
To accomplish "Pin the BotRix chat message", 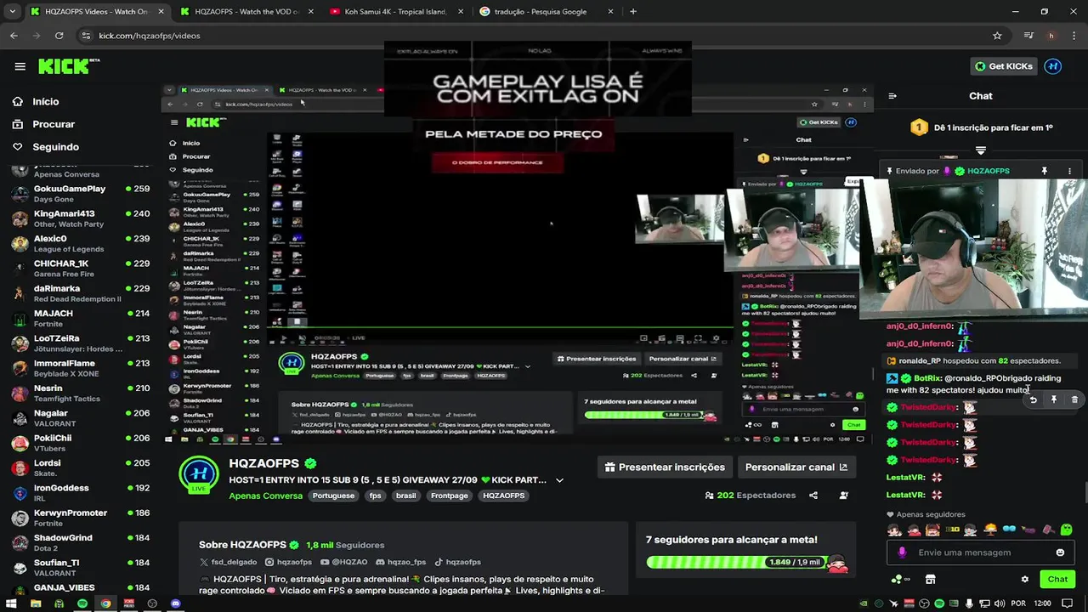I will pyautogui.click(x=1053, y=399).
